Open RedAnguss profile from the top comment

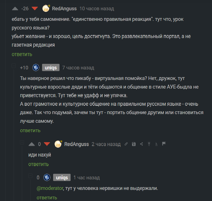[x=65, y=9]
